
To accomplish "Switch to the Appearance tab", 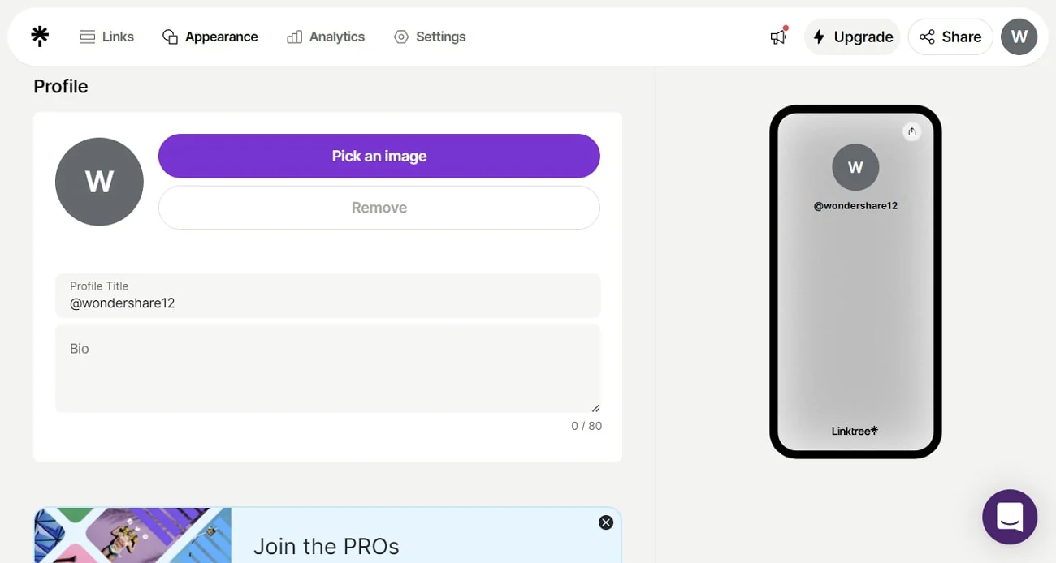I will click(x=210, y=37).
